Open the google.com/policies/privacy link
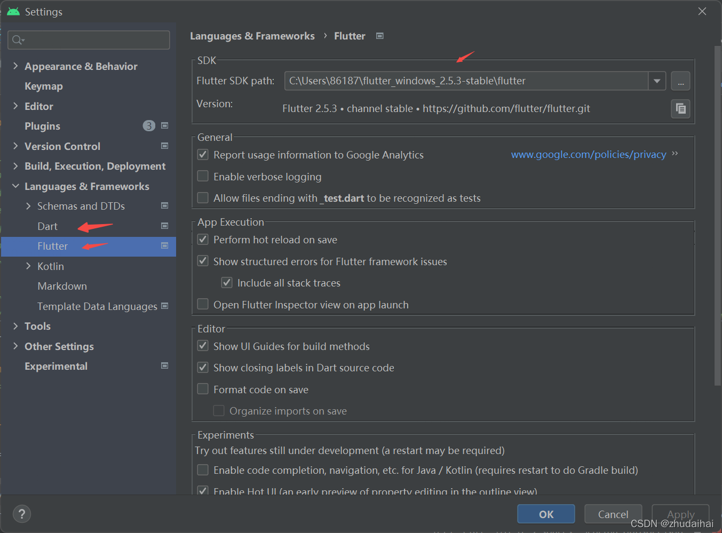722x533 pixels. [589, 154]
